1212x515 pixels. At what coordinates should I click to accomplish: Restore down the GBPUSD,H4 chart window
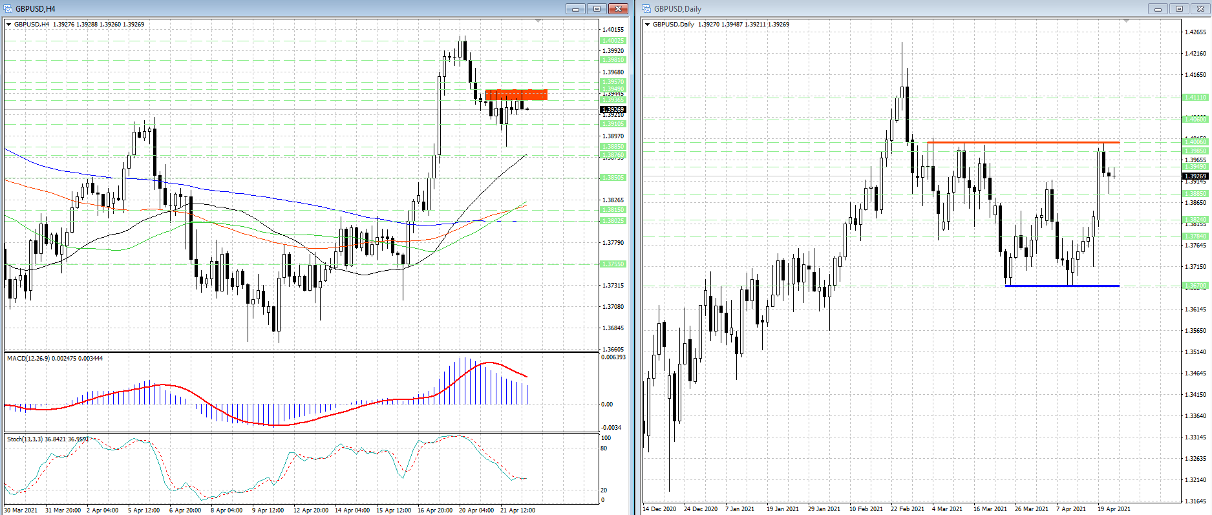point(597,8)
